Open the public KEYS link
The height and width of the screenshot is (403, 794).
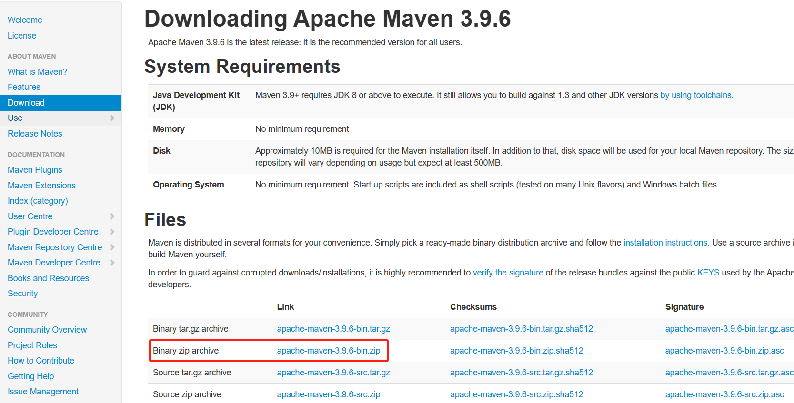[708, 273]
